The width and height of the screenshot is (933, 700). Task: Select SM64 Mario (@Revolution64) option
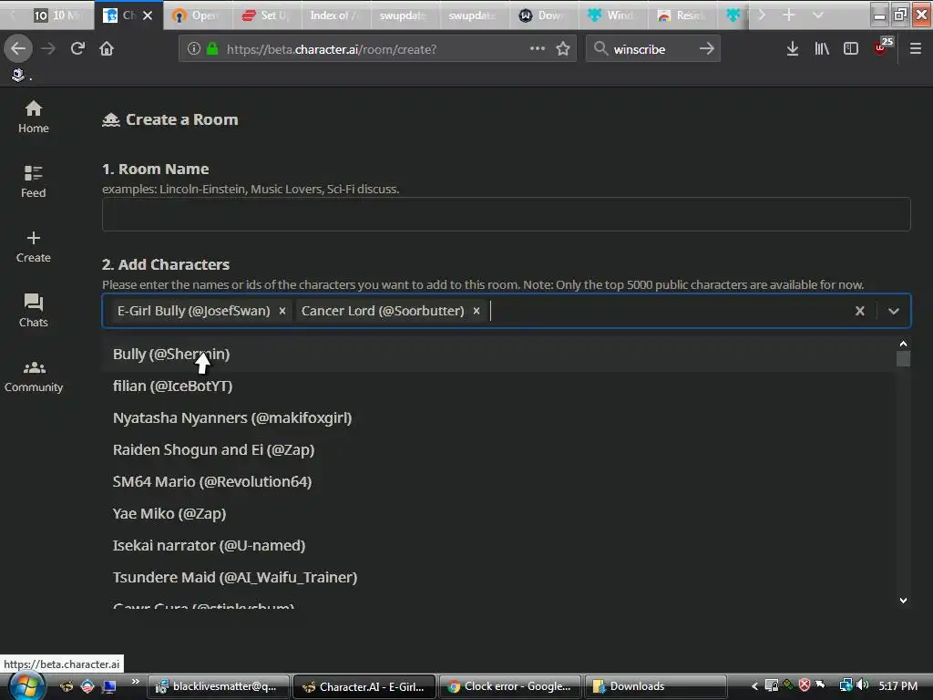click(x=498, y=481)
